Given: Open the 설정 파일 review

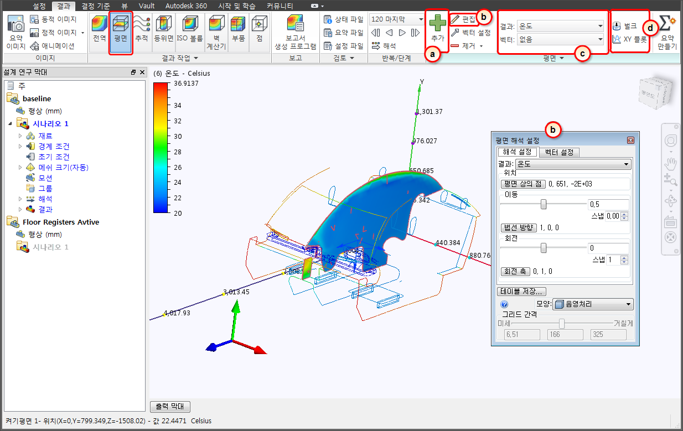Looking at the screenshot, I should coord(343,46).
